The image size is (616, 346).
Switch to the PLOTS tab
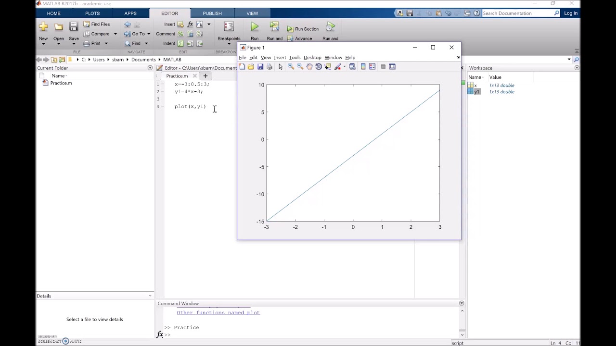tap(92, 13)
